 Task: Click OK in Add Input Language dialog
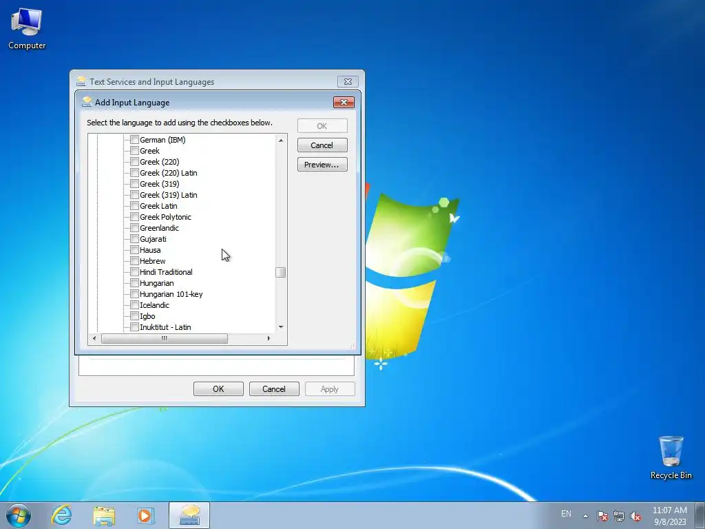(322, 126)
